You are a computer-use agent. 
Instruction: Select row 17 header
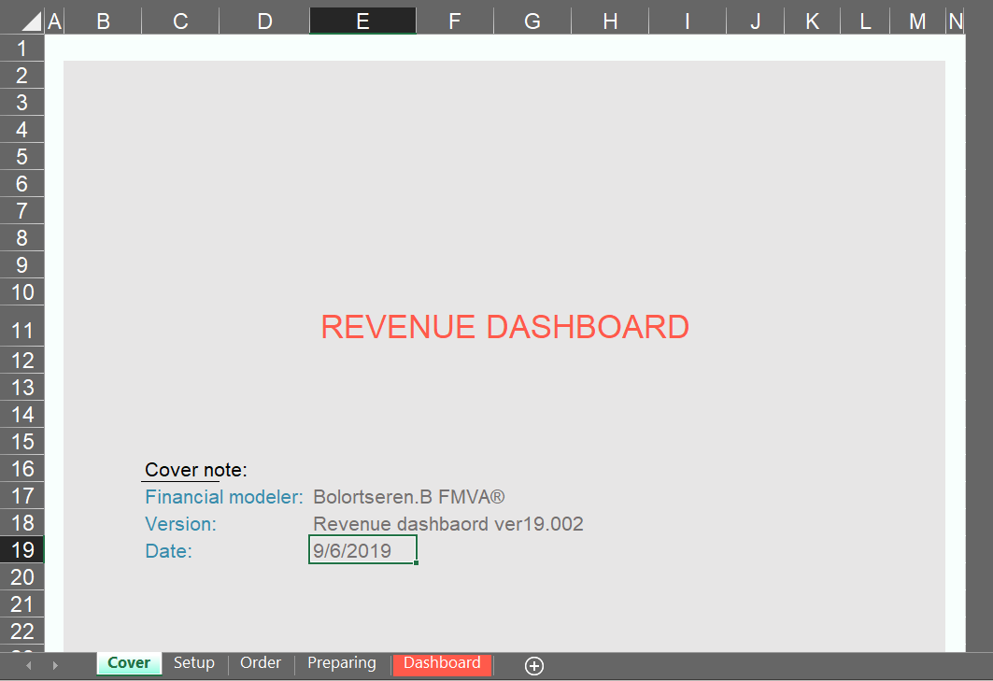22,496
